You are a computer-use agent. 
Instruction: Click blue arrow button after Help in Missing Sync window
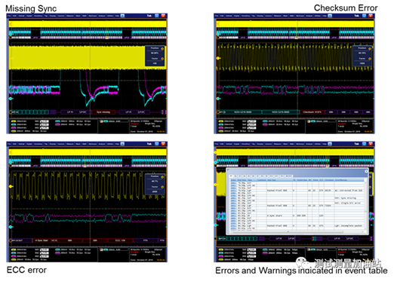pyautogui.click(x=122, y=16)
